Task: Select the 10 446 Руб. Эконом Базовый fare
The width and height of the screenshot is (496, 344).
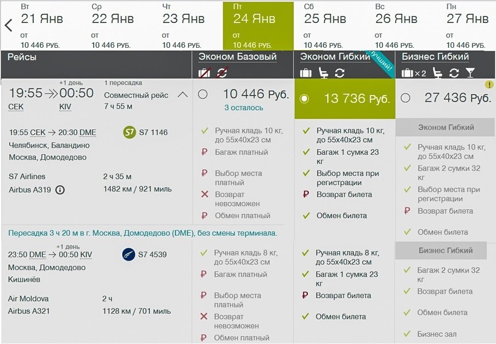Action: [203, 94]
